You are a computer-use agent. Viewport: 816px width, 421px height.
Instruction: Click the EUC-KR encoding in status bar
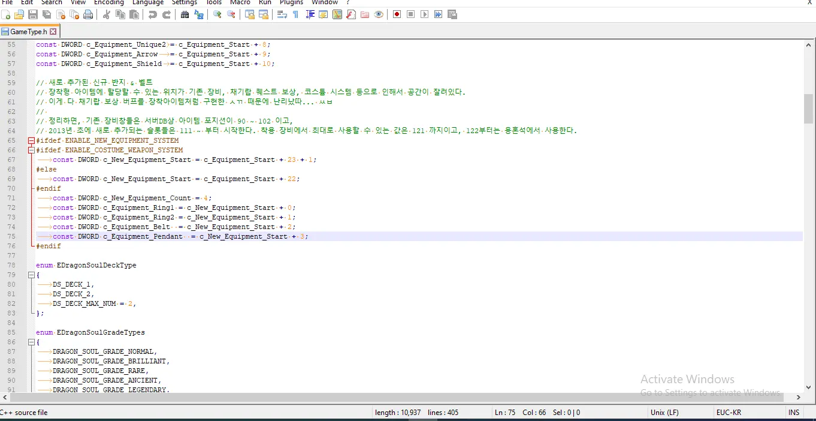[729, 413]
